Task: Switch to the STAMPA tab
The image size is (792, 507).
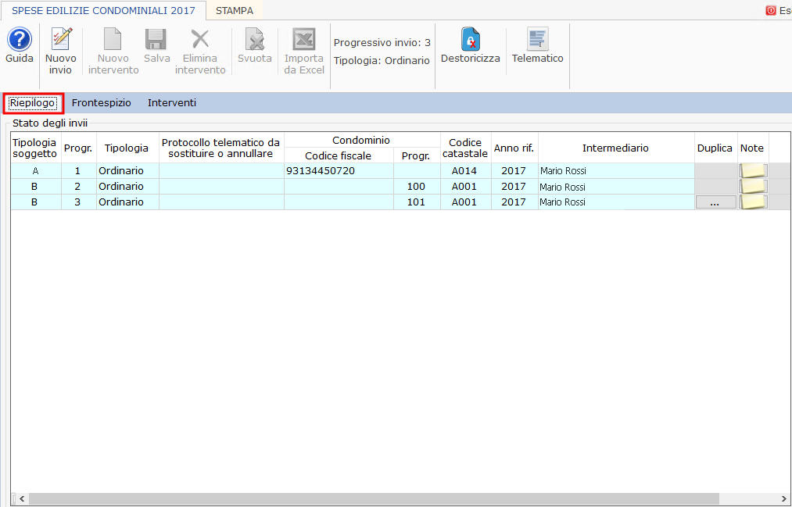Action: coord(235,11)
